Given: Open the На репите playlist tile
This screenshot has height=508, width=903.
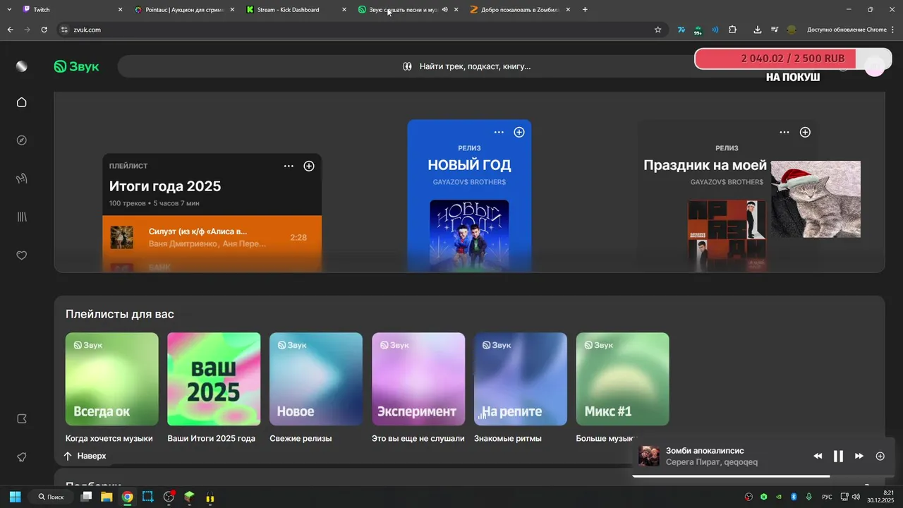Looking at the screenshot, I should [521, 379].
